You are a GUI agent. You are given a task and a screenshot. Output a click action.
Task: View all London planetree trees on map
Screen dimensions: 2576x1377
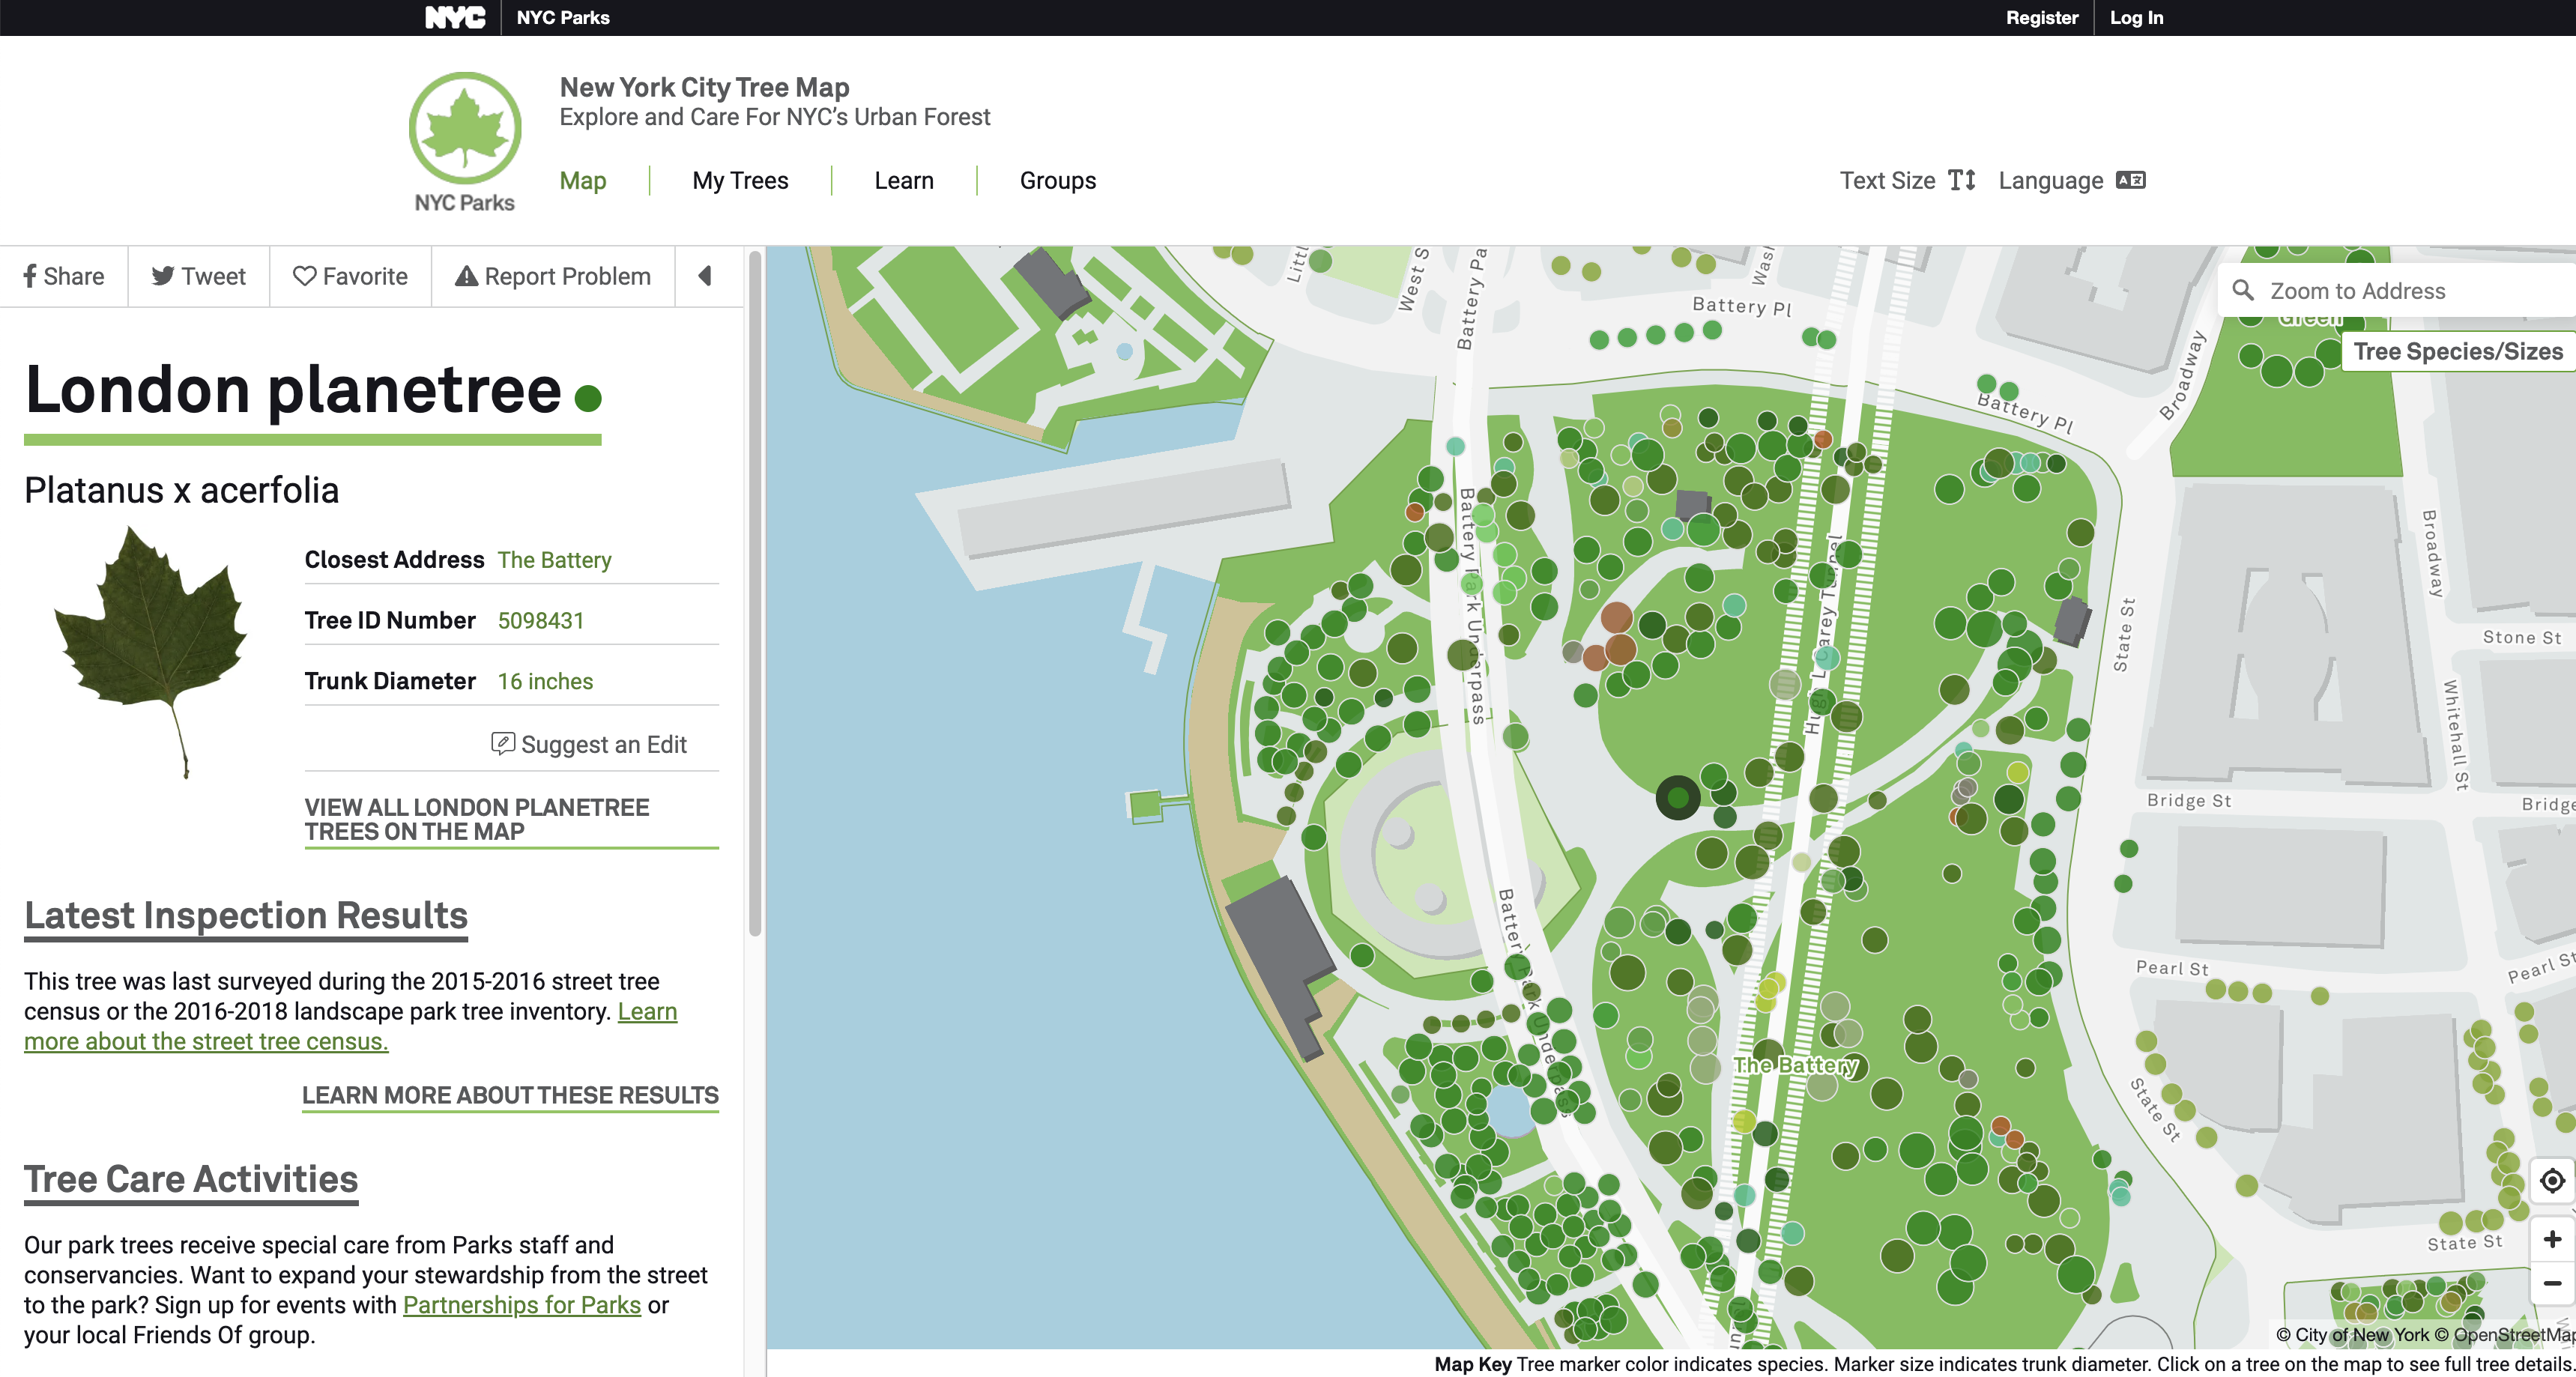point(477,819)
